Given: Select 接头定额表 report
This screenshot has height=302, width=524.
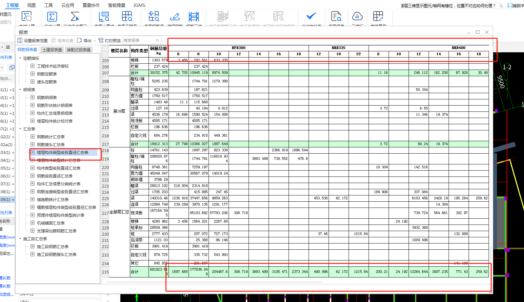Looking at the screenshot, I should click(47, 82).
